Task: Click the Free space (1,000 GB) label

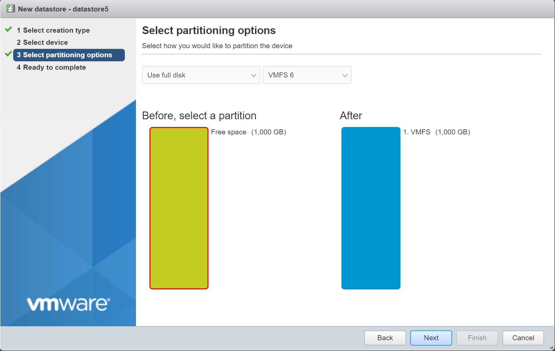Action: point(248,132)
